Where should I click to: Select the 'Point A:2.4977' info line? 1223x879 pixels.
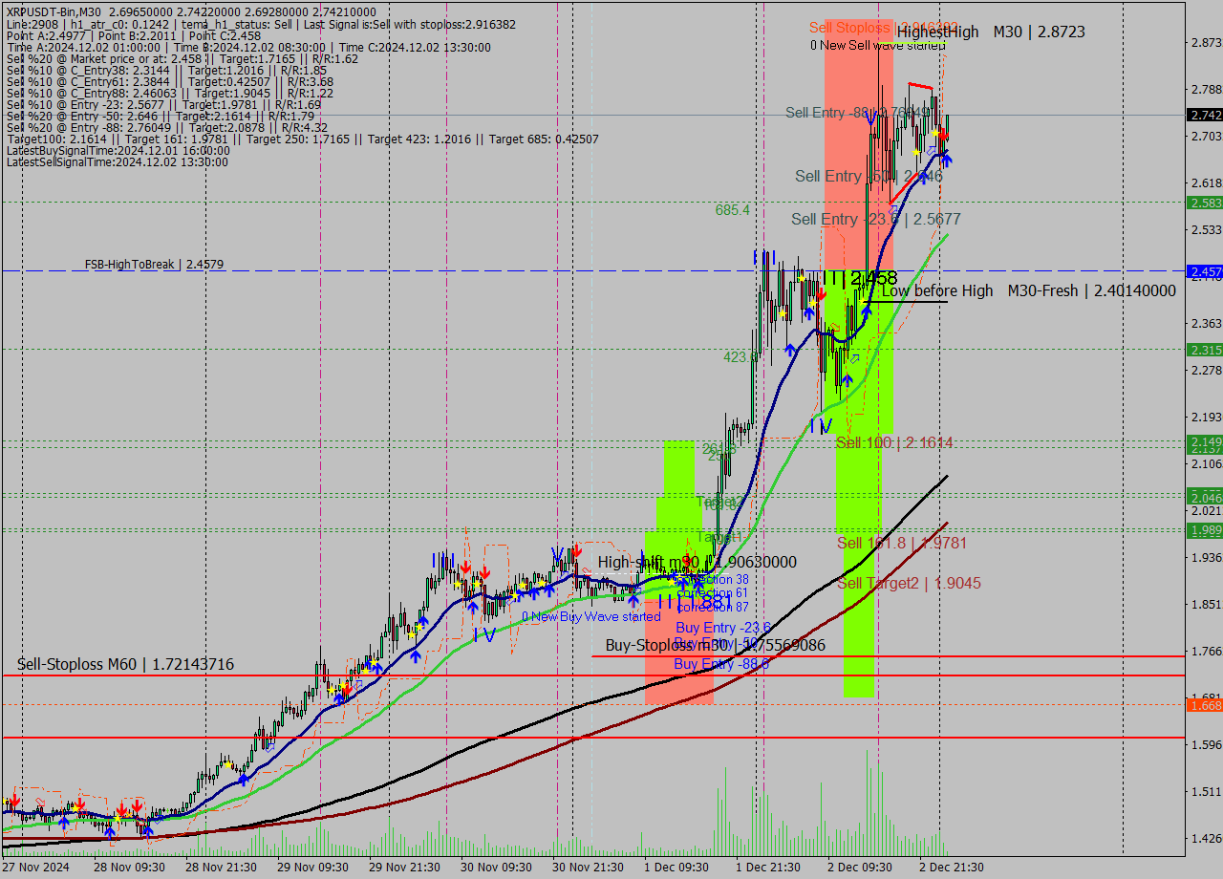point(134,35)
